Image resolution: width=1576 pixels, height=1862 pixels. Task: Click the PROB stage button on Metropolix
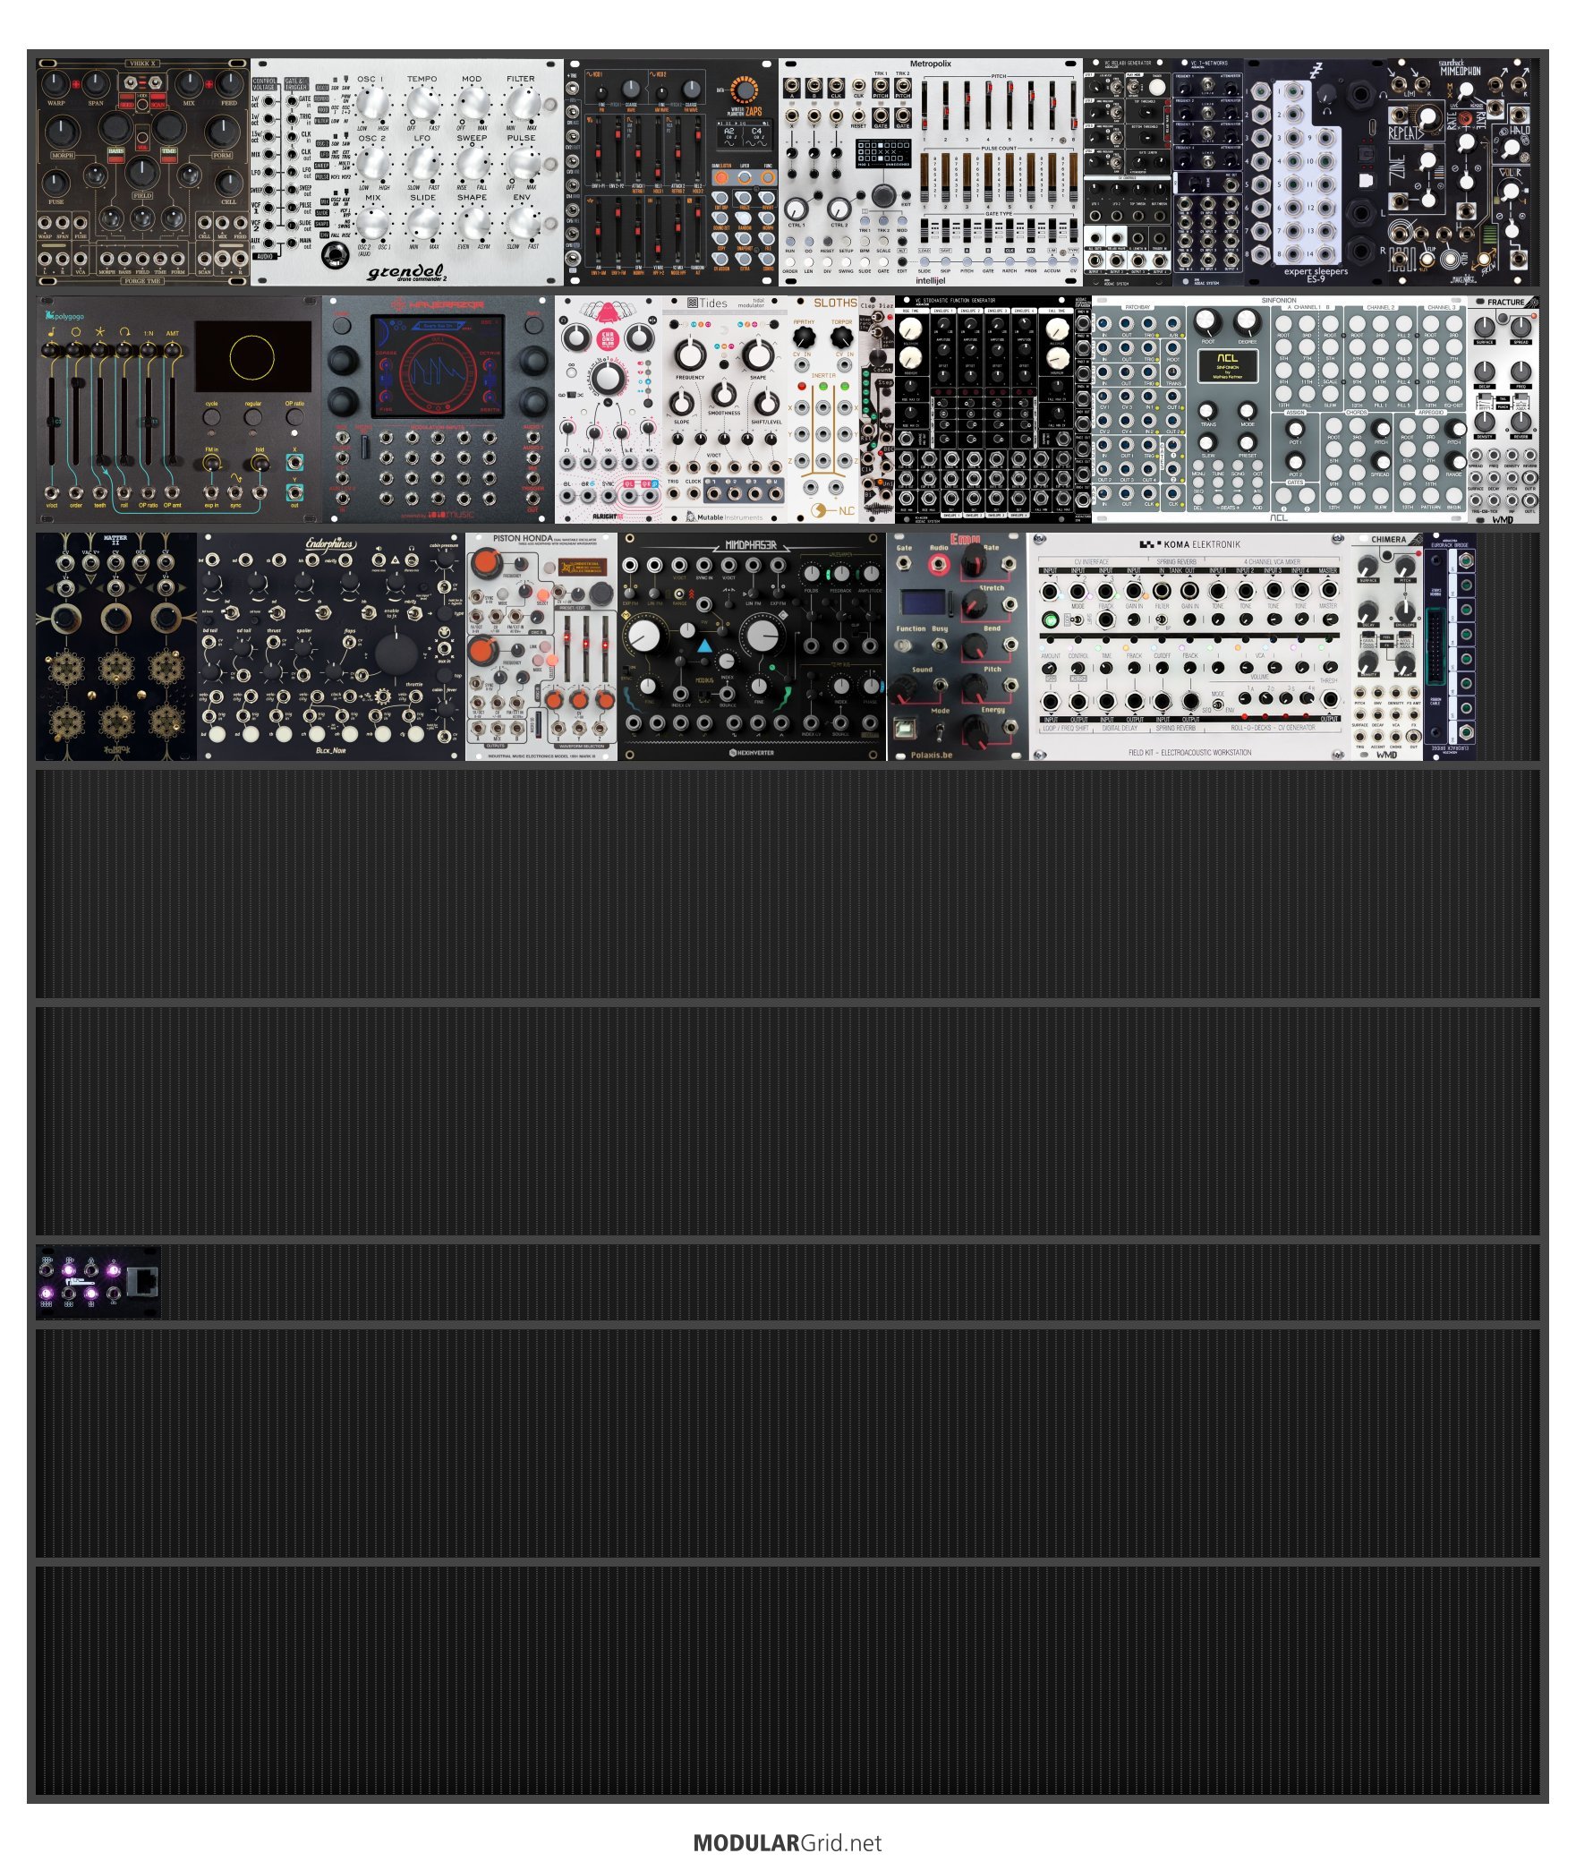(x=1031, y=262)
